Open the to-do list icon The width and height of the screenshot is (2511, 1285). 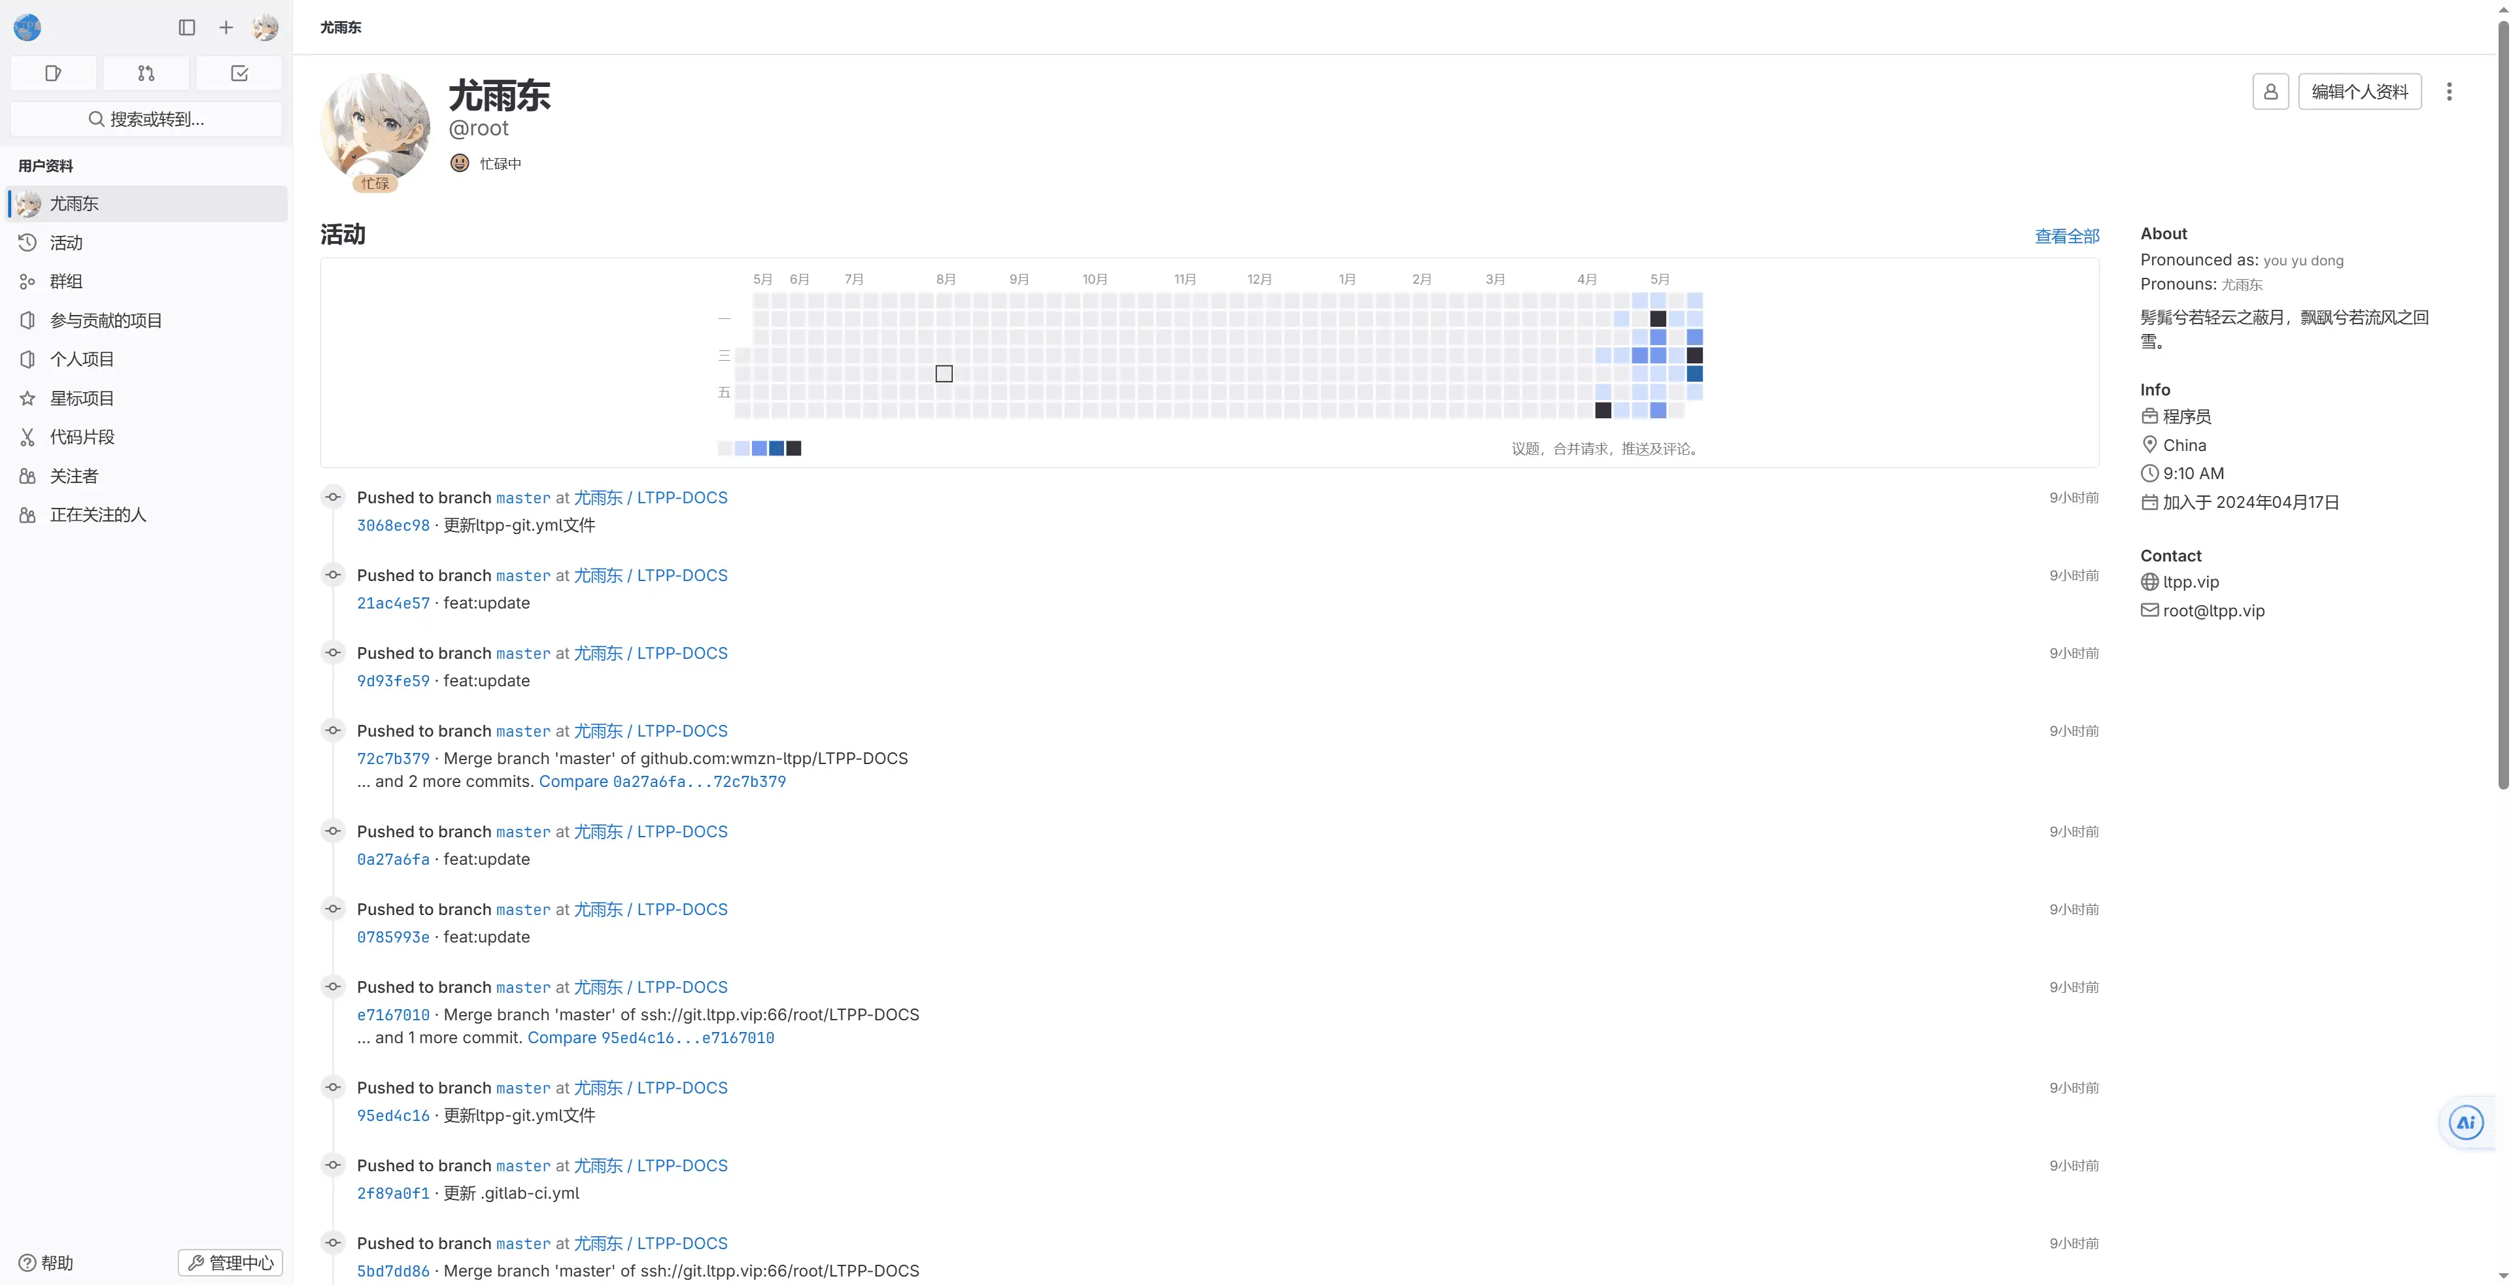coord(239,73)
